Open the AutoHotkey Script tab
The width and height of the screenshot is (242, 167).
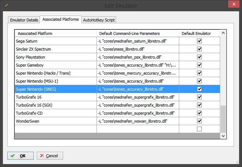pyautogui.click(x=99, y=20)
